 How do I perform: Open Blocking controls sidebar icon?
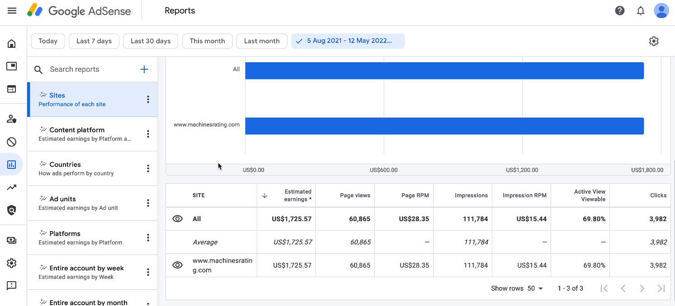tap(12, 142)
